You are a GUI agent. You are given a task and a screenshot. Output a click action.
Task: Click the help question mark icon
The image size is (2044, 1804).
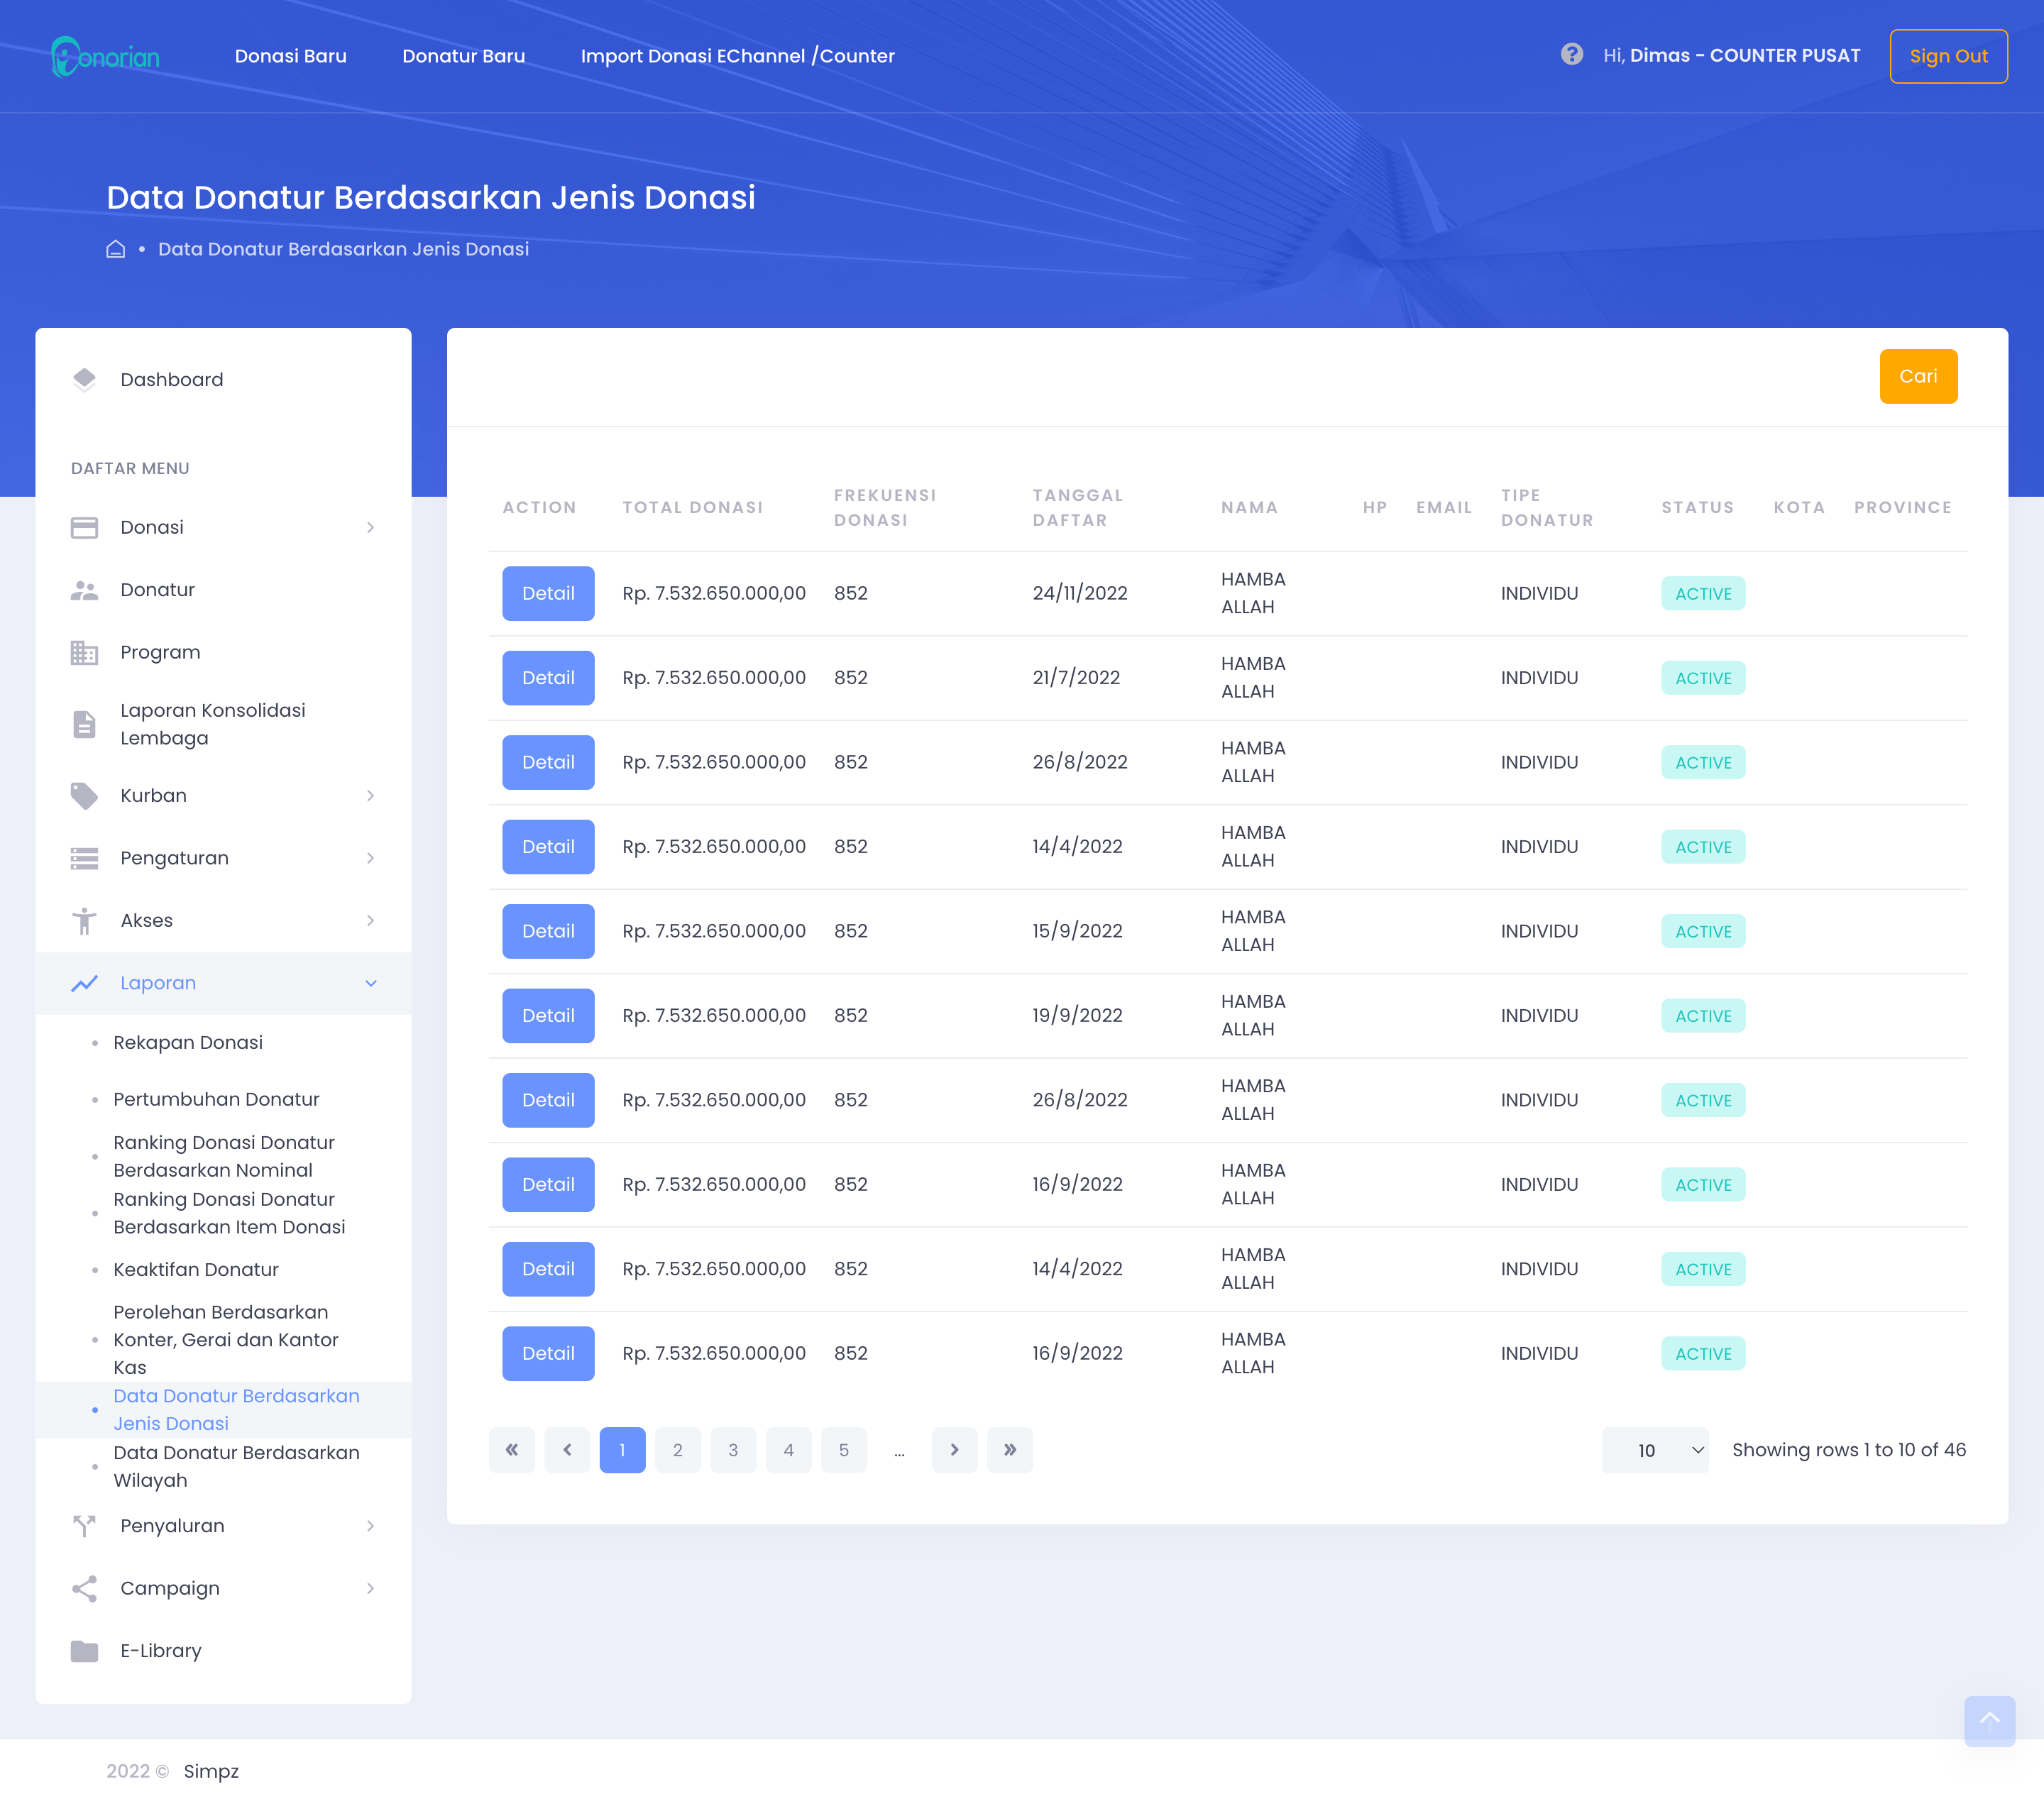coord(1571,55)
